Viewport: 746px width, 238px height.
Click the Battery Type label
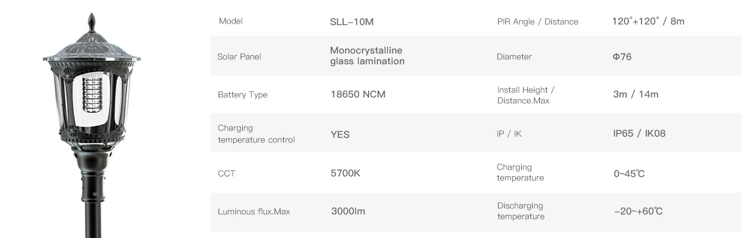(x=243, y=95)
